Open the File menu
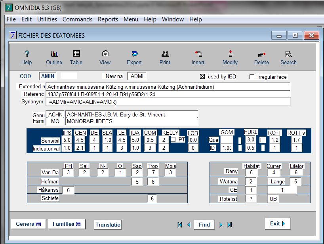 pyautogui.click(x=11, y=19)
